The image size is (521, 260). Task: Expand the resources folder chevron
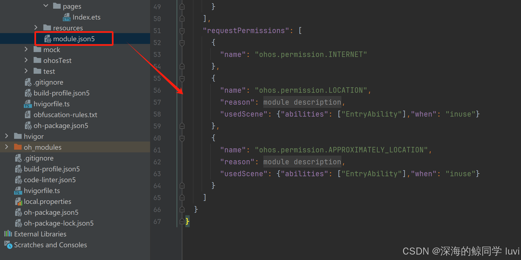click(x=36, y=27)
